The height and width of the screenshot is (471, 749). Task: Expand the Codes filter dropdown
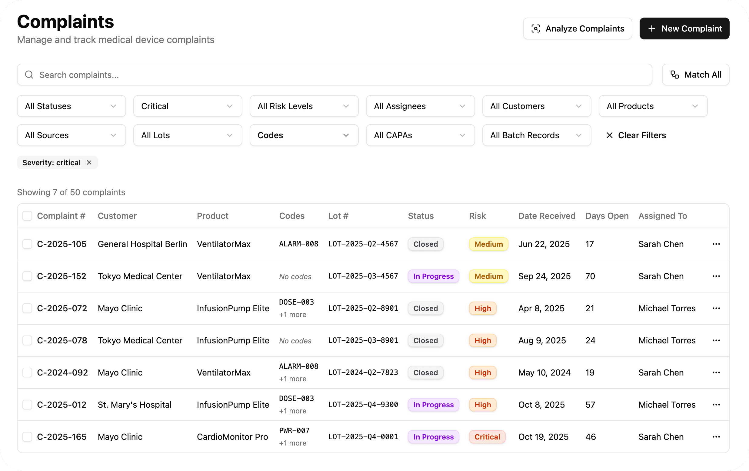tap(304, 135)
